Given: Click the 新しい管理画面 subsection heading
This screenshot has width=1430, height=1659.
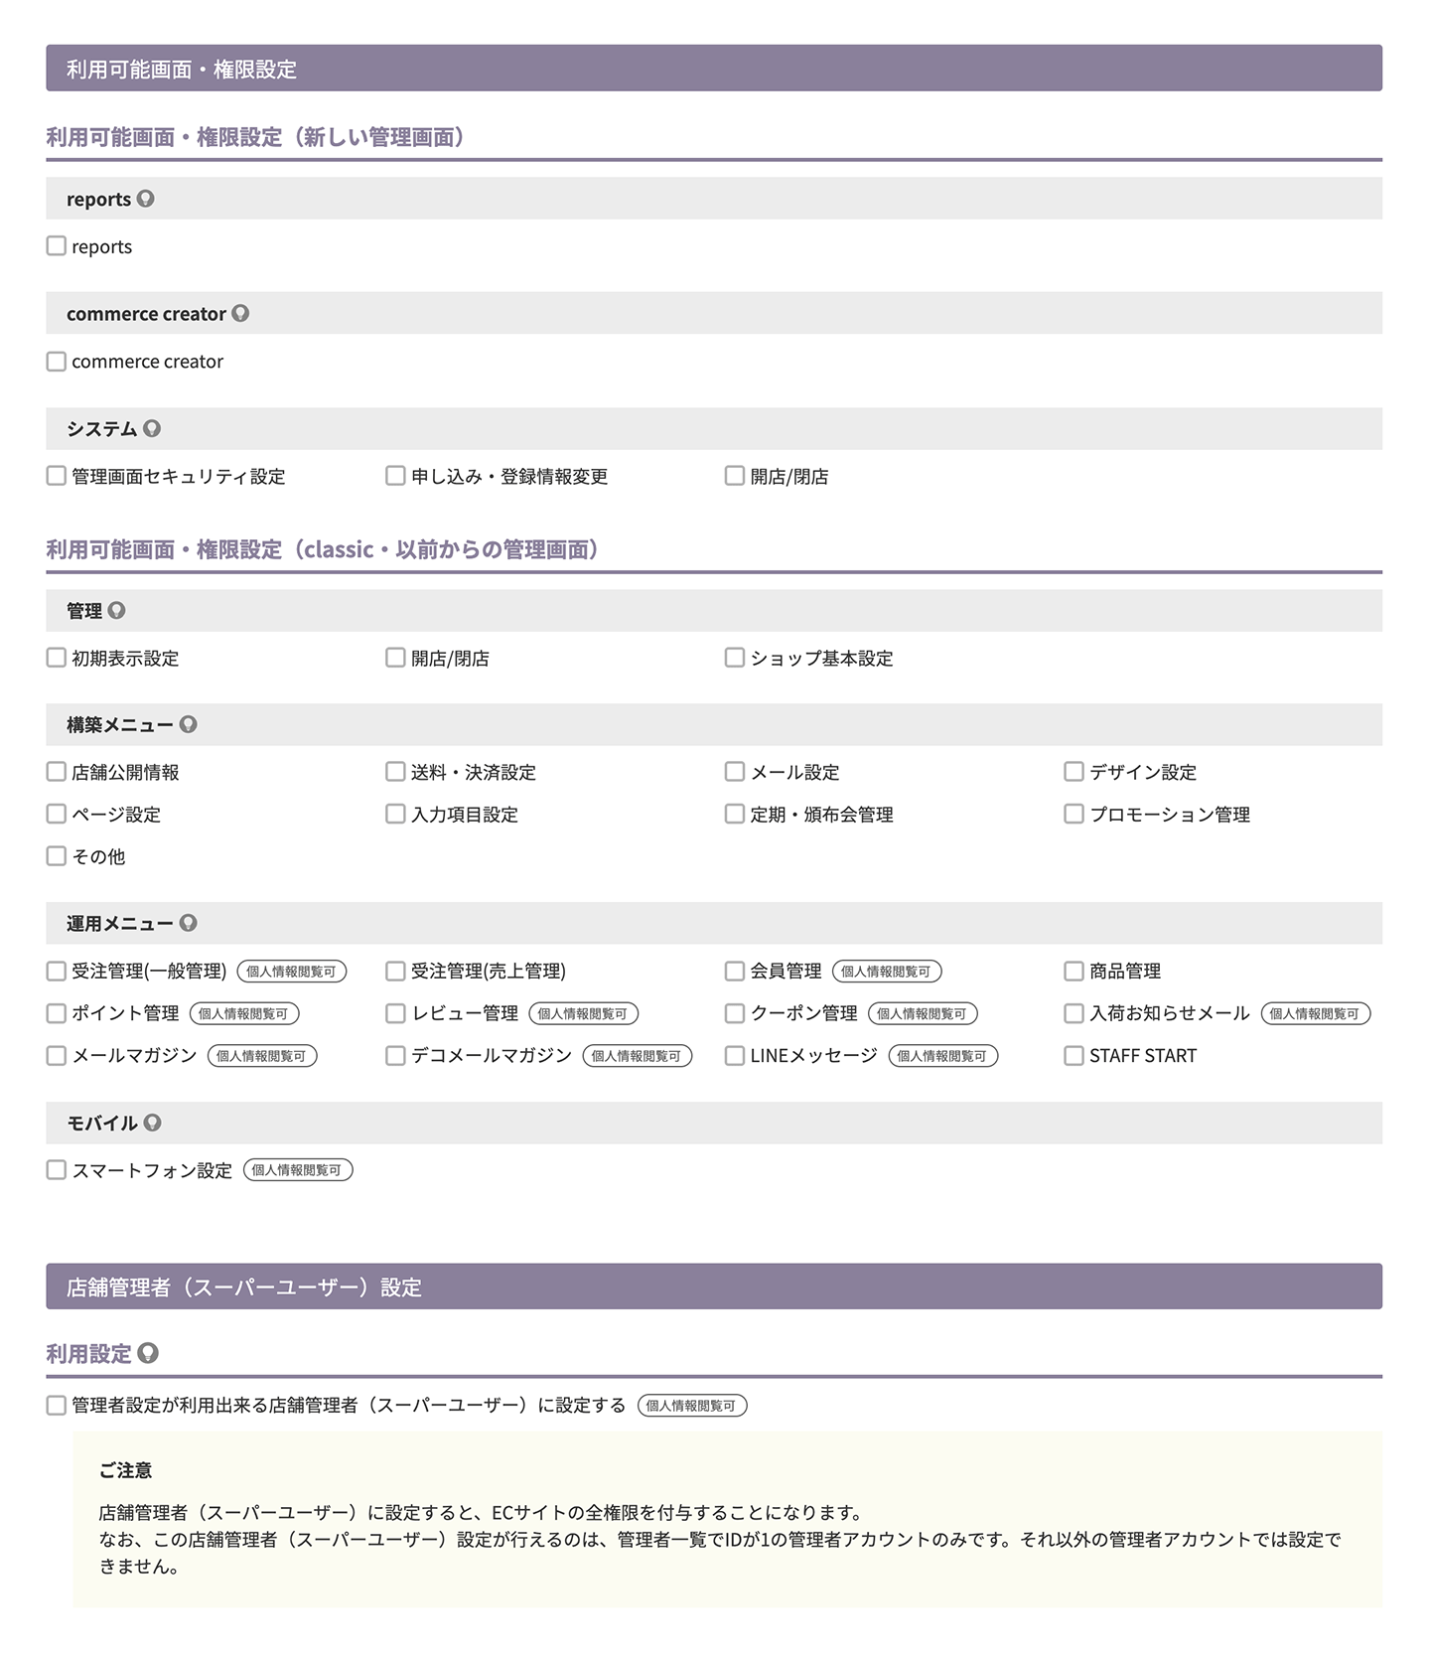Looking at the screenshot, I should [255, 137].
